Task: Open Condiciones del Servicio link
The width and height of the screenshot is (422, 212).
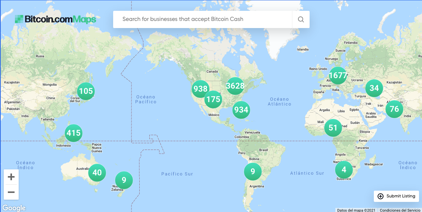Action: click(x=400, y=210)
